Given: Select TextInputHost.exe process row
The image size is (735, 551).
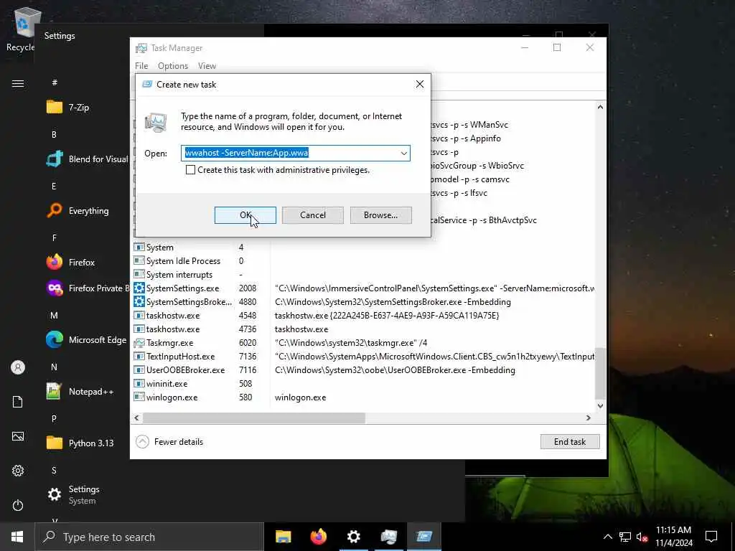Looking at the screenshot, I should click(x=364, y=356).
